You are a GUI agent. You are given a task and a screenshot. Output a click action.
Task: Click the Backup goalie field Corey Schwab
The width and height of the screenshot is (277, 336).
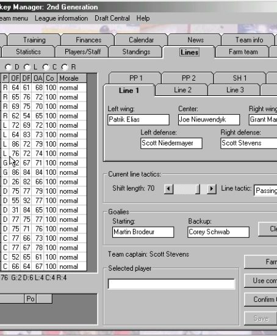point(218,232)
